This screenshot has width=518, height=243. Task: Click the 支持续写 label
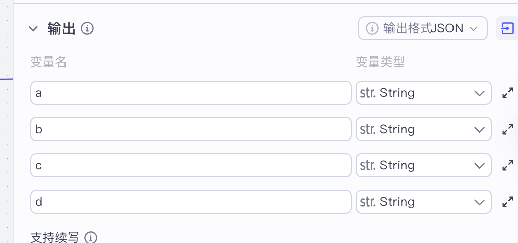click(x=54, y=237)
